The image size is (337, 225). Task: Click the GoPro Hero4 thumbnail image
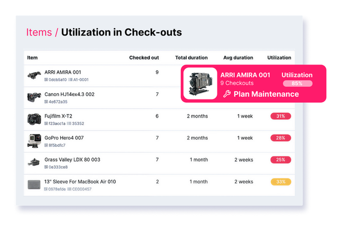(x=34, y=141)
